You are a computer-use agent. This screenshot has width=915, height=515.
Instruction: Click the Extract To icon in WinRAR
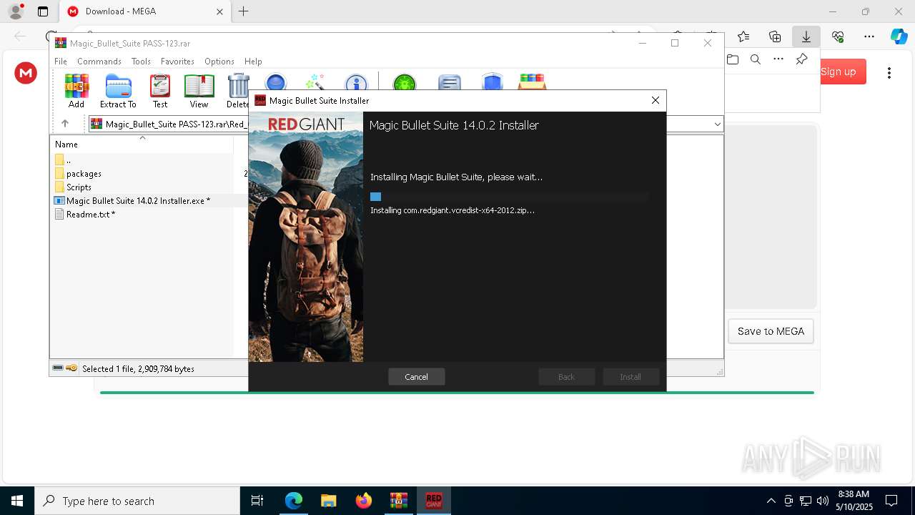point(118,86)
